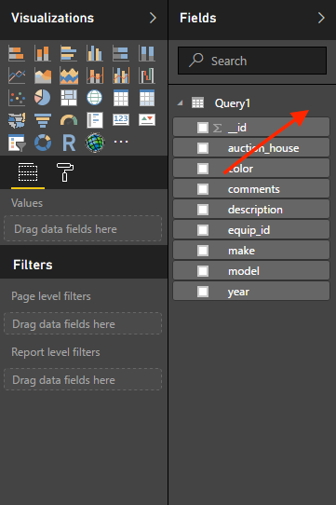Choose the Clustered column chart visual

95,53
